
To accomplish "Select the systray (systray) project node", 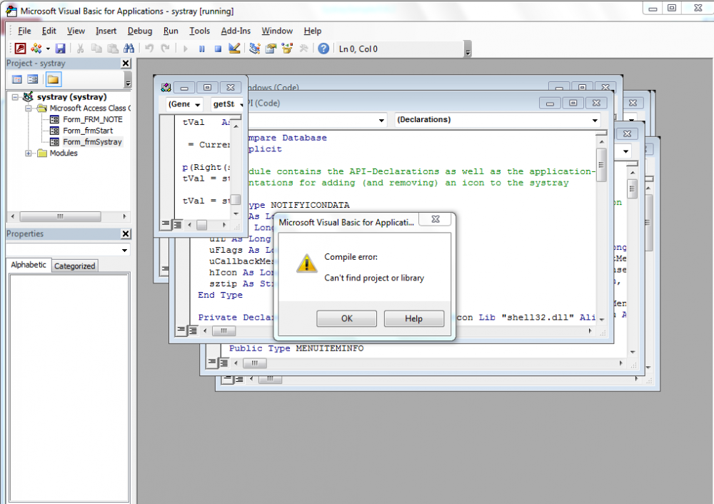I will coord(71,97).
